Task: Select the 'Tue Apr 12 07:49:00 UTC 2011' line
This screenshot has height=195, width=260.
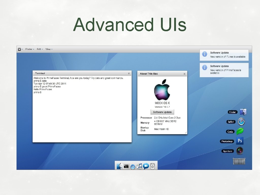Action: point(50,84)
